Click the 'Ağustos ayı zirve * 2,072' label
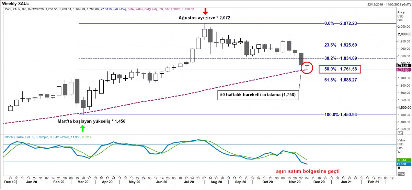 205,17
